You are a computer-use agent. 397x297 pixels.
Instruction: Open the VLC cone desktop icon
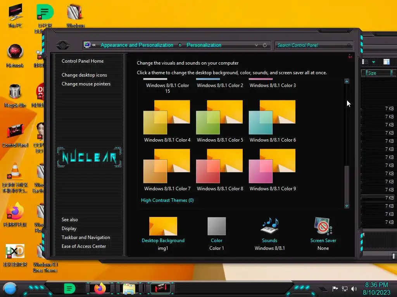pos(15,177)
